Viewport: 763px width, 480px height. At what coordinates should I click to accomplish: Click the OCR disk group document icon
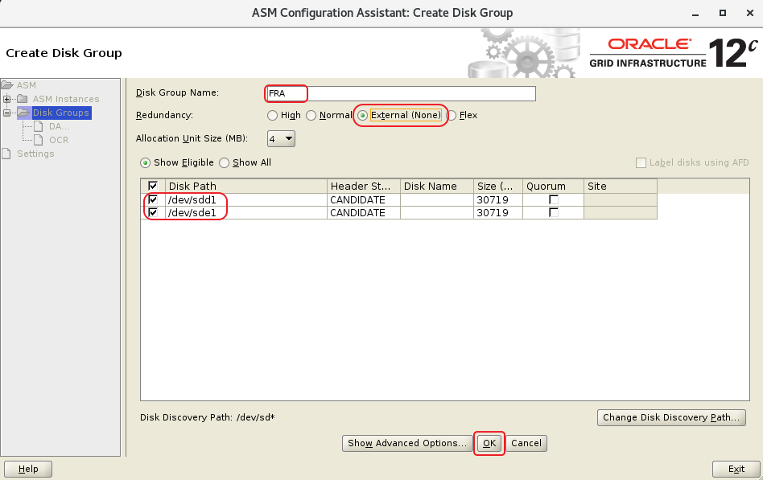tap(39, 140)
